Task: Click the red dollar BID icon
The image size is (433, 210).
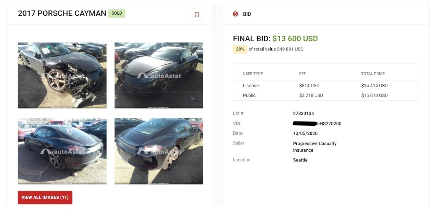Action: click(x=236, y=14)
